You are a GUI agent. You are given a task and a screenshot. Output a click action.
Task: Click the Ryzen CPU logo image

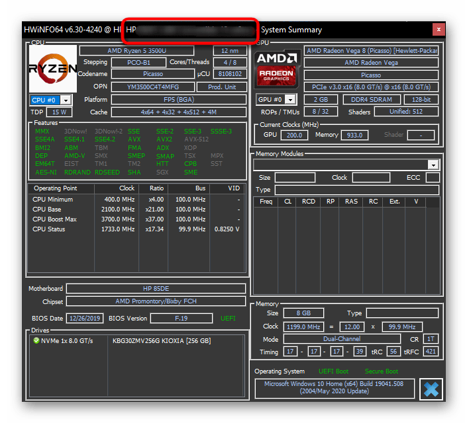pos(53,69)
